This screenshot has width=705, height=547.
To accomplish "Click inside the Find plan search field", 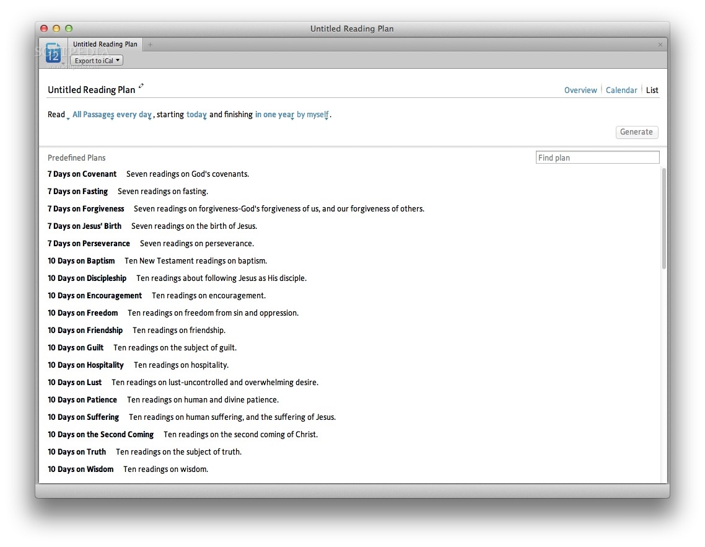I will tap(597, 157).
